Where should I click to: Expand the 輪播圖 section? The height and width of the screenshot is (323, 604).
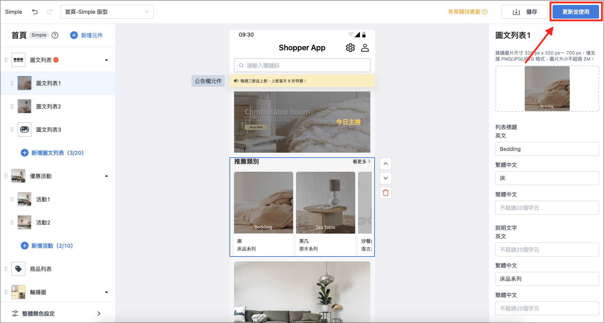point(106,292)
